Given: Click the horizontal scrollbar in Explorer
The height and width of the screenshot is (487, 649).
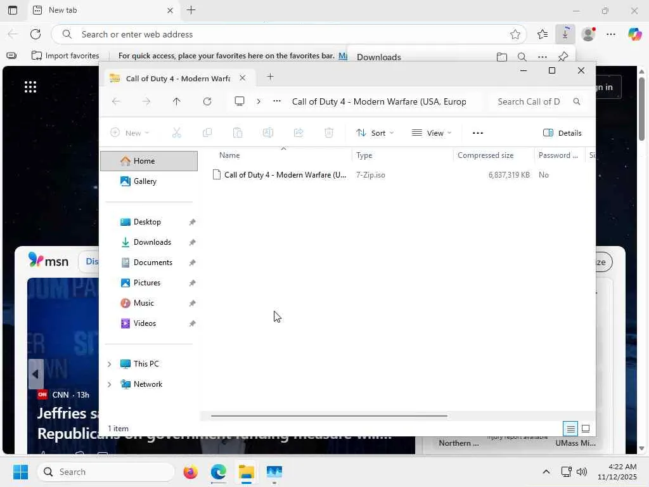Looking at the screenshot, I should click(x=329, y=416).
